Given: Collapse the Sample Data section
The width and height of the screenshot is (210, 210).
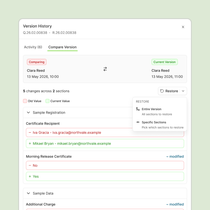Looking at the screenshot, I should tap(28, 193).
